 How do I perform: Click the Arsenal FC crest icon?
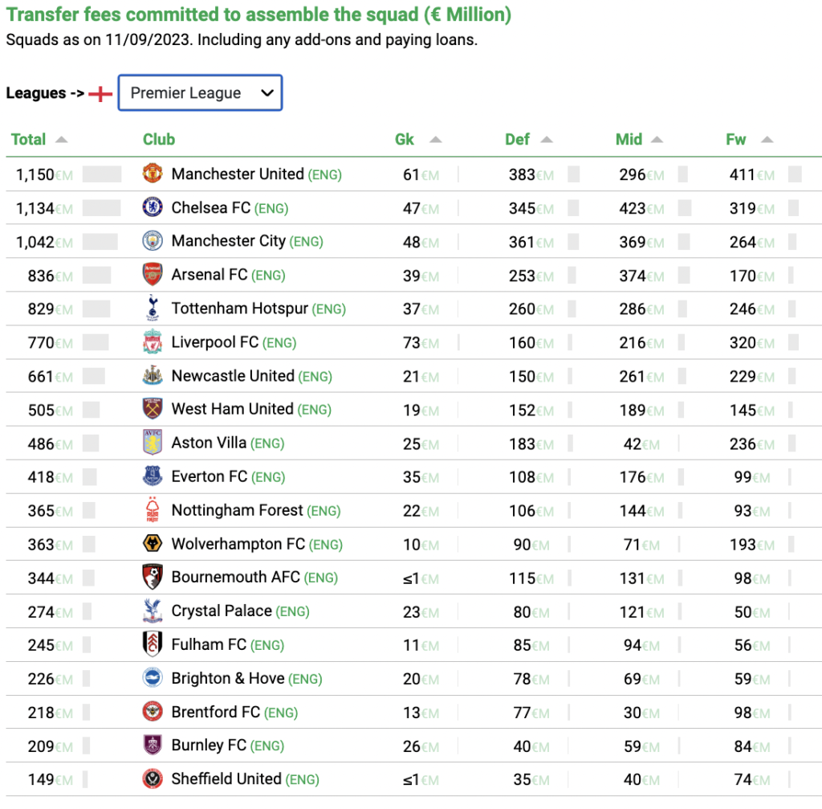[153, 275]
